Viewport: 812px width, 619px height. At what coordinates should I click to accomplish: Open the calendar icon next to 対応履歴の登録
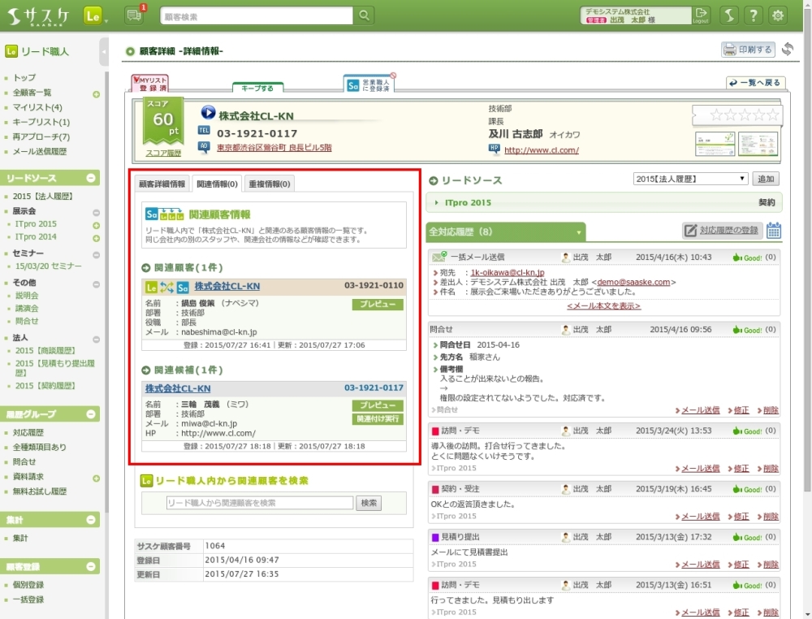click(773, 231)
